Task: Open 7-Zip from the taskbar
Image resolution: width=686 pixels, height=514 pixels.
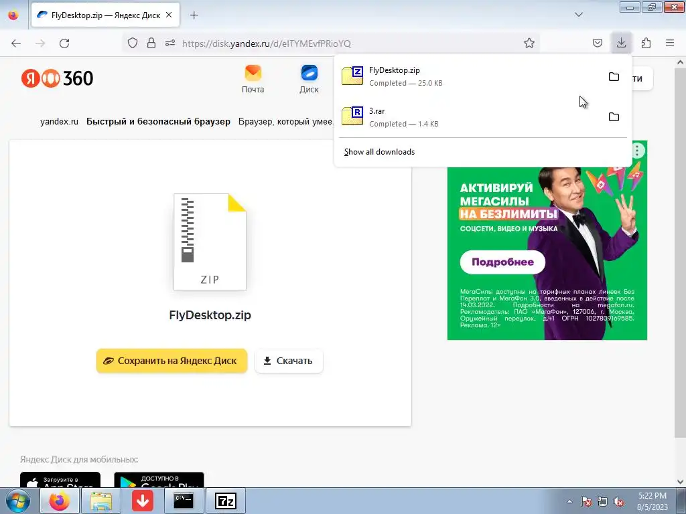Action: [x=225, y=501]
